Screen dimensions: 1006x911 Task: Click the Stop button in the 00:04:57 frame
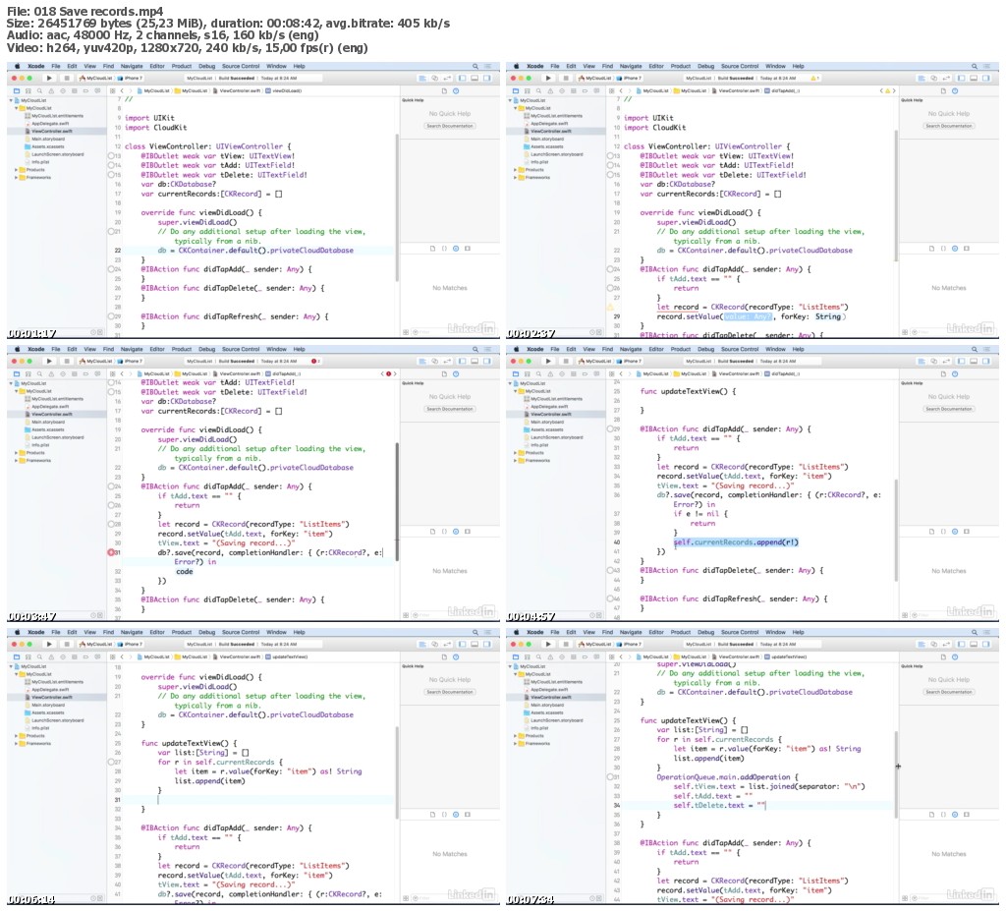(x=566, y=362)
